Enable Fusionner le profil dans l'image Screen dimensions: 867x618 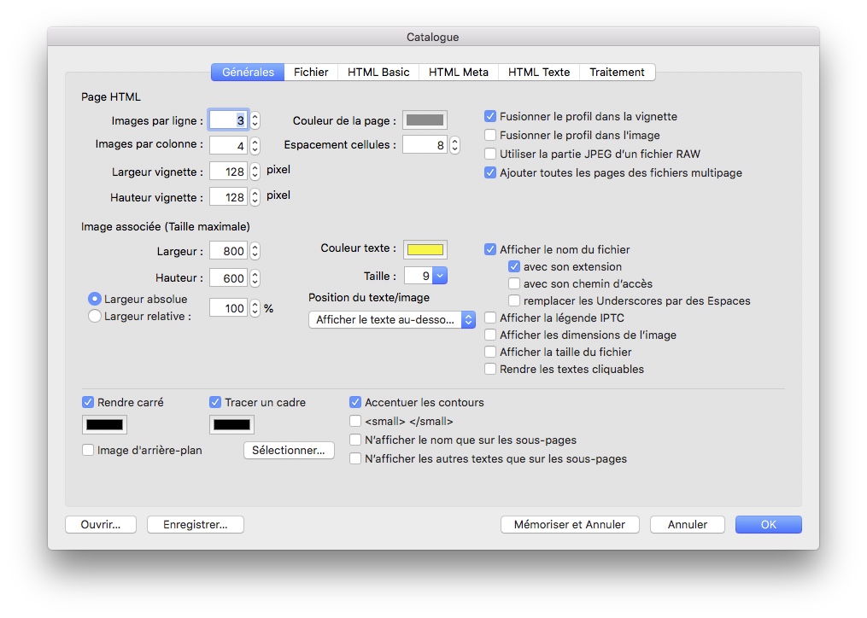click(490, 135)
